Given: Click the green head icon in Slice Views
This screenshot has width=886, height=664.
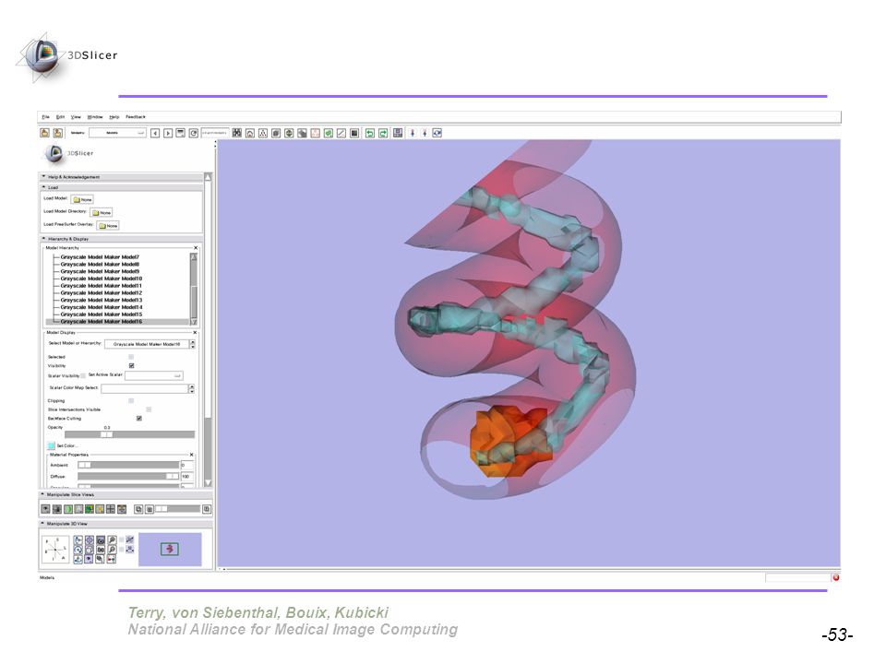Looking at the screenshot, I should point(67,509).
